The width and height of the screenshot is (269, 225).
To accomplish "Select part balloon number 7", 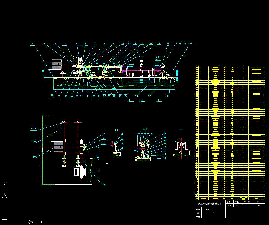I will (x=95, y=44).
